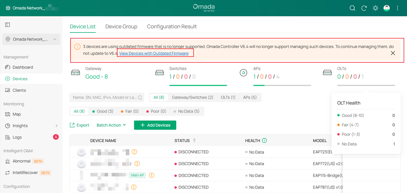This screenshot has height=193, width=407.
Task: Switch to the Device List tab
Action: [83, 26]
